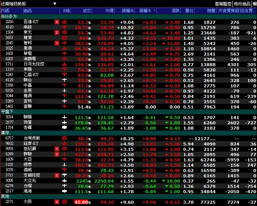Select stock name 台灣虎航
The image size is (257, 206).
coord(32,138)
